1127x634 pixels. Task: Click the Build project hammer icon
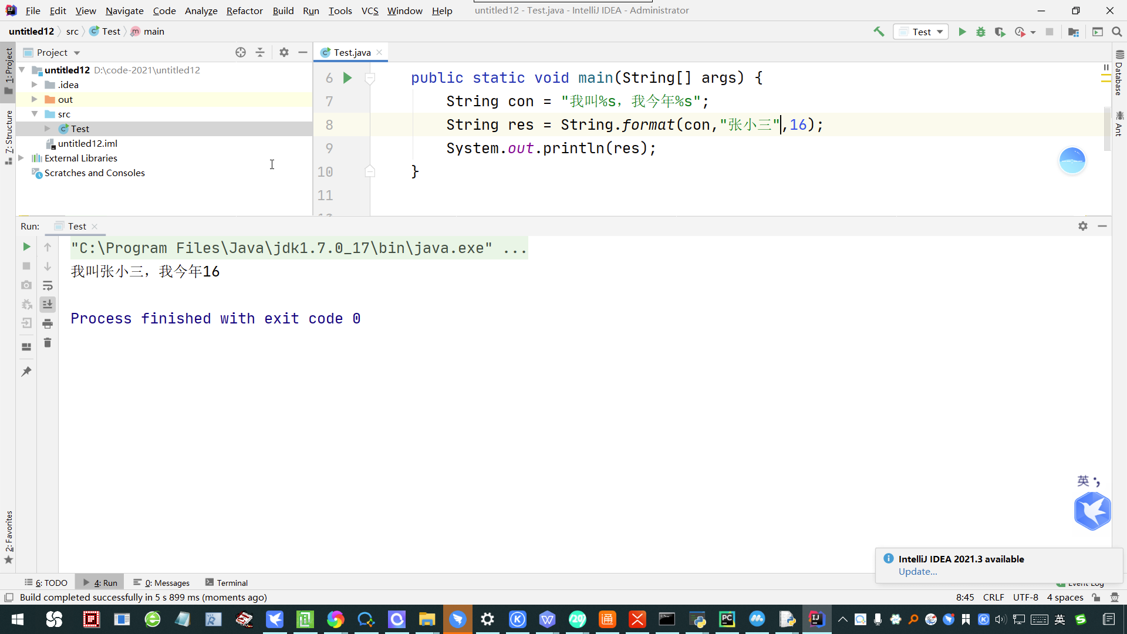pos(879,32)
